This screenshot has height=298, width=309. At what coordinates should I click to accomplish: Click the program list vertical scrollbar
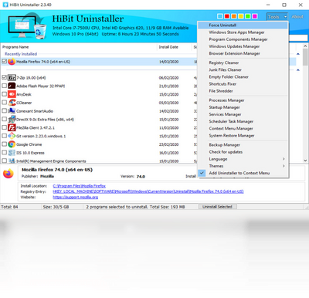pyautogui.click(x=305, y=103)
